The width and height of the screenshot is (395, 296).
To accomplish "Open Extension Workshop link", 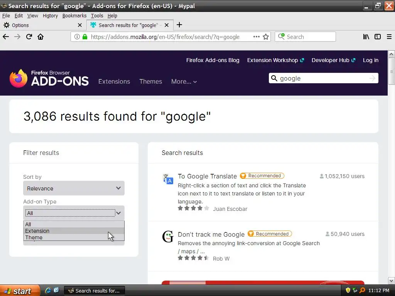I will click(x=275, y=60).
